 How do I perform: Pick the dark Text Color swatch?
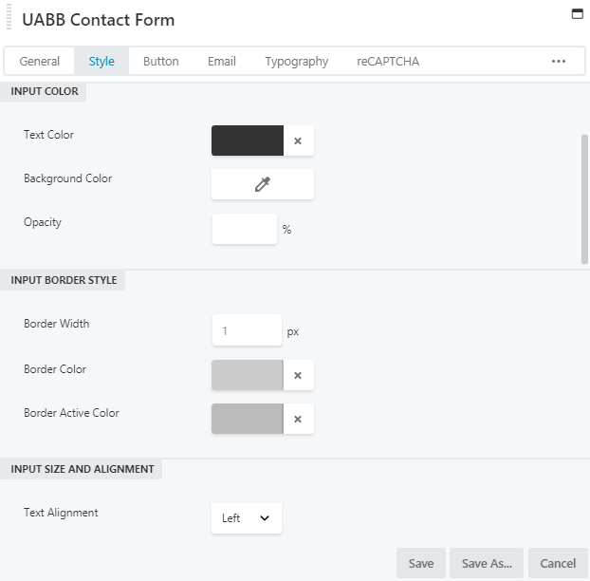(x=248, y=141)
